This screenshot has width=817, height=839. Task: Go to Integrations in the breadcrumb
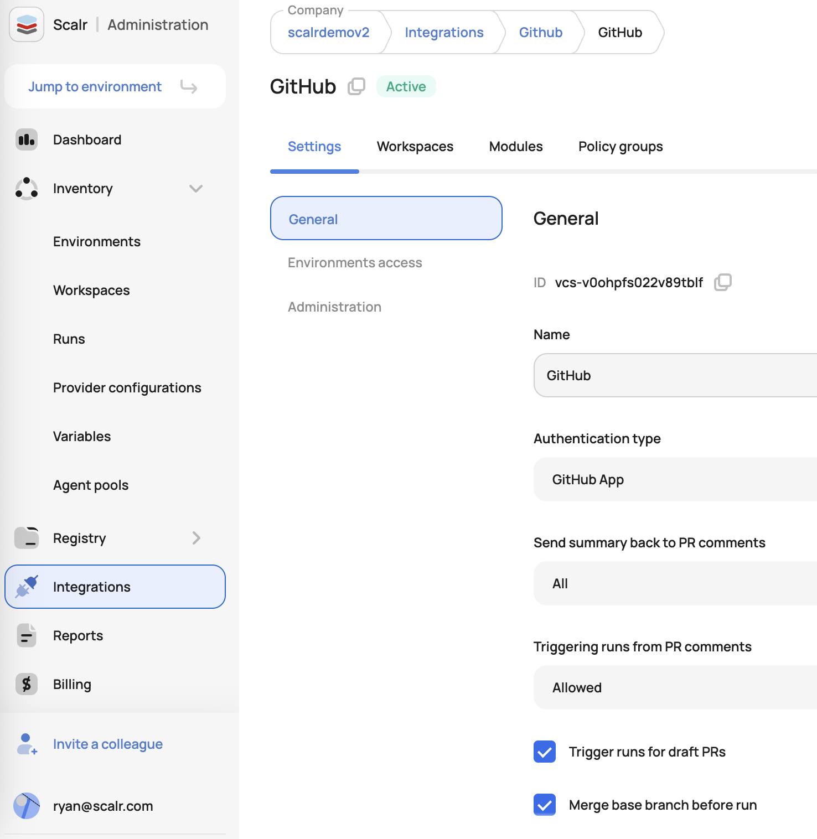(444, 33)
